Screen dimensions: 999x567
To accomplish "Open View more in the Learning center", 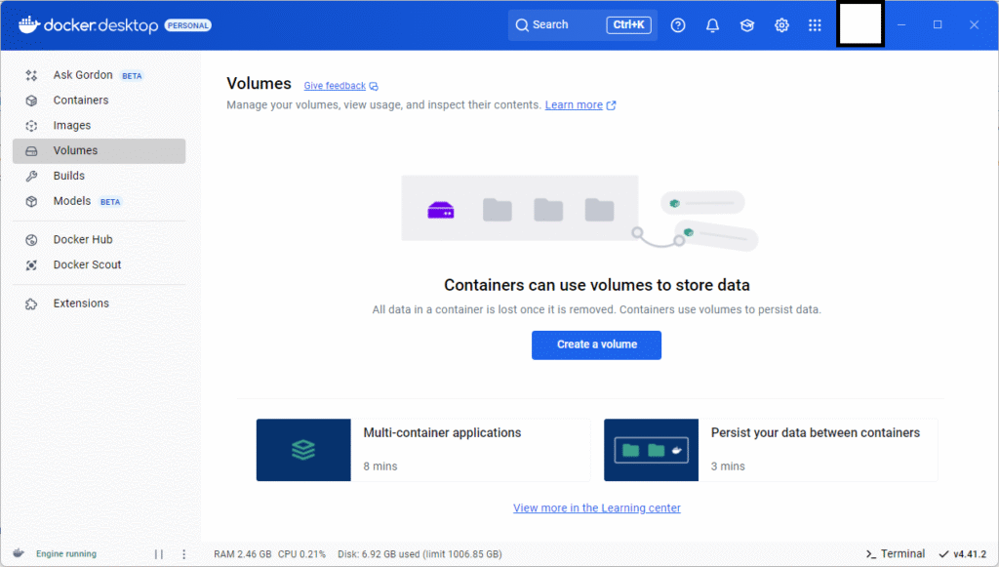I will [597, 507].
